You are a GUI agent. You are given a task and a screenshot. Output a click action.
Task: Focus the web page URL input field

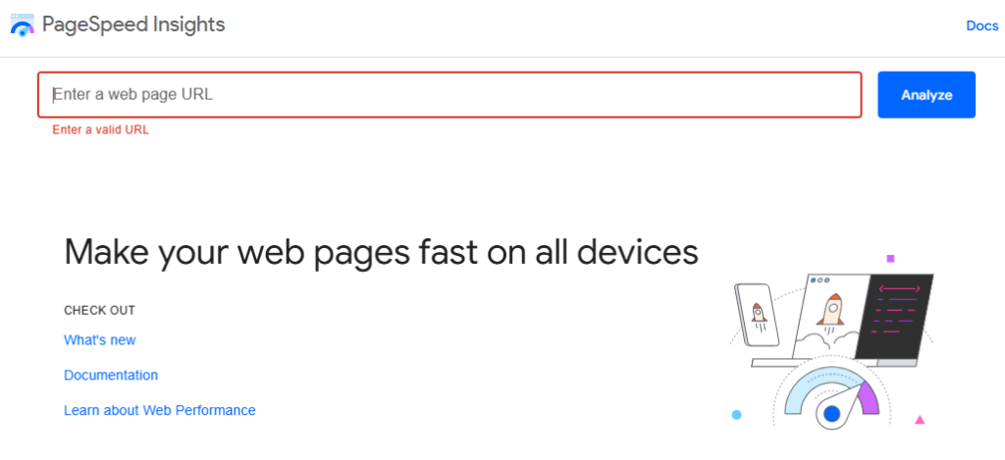click(x=450, y=95)
